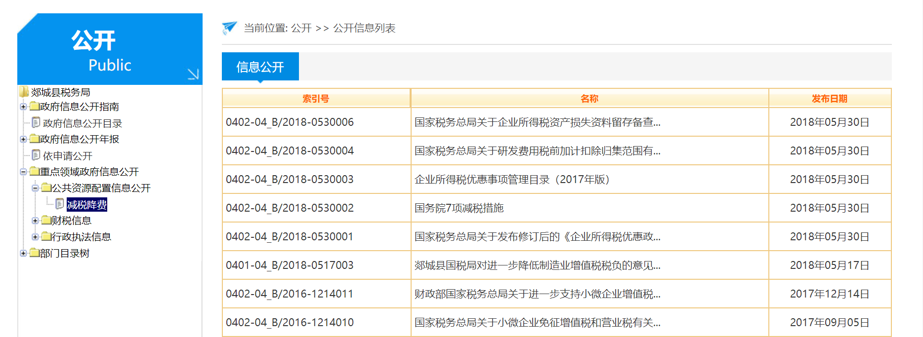Click the folder icon next to 行政执法信息
Viewport: 923px width, 337px height.
pos(46,236)
